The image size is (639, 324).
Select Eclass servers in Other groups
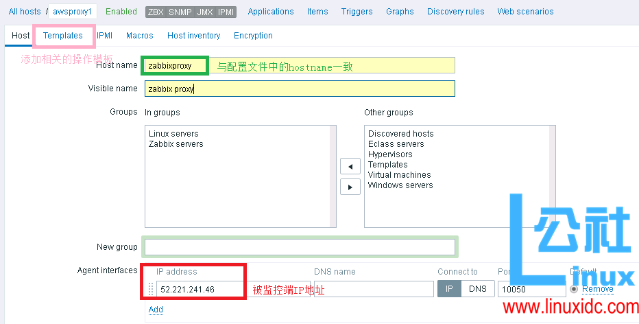pyautogui.click(x=396, y=143)
